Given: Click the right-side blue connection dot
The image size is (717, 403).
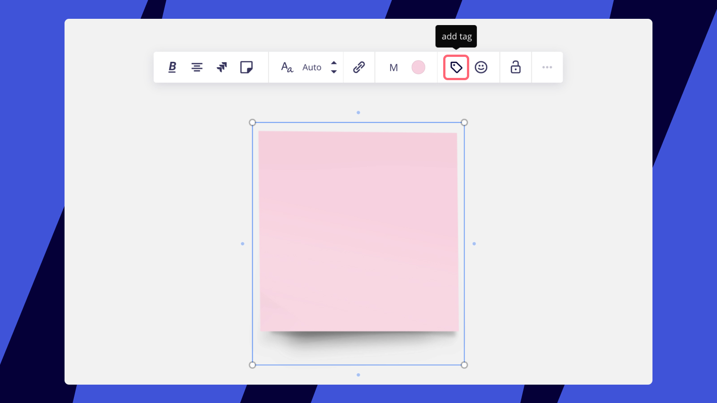Looking at the screenshot, I should pyautogui.click(x=474, y=244).
